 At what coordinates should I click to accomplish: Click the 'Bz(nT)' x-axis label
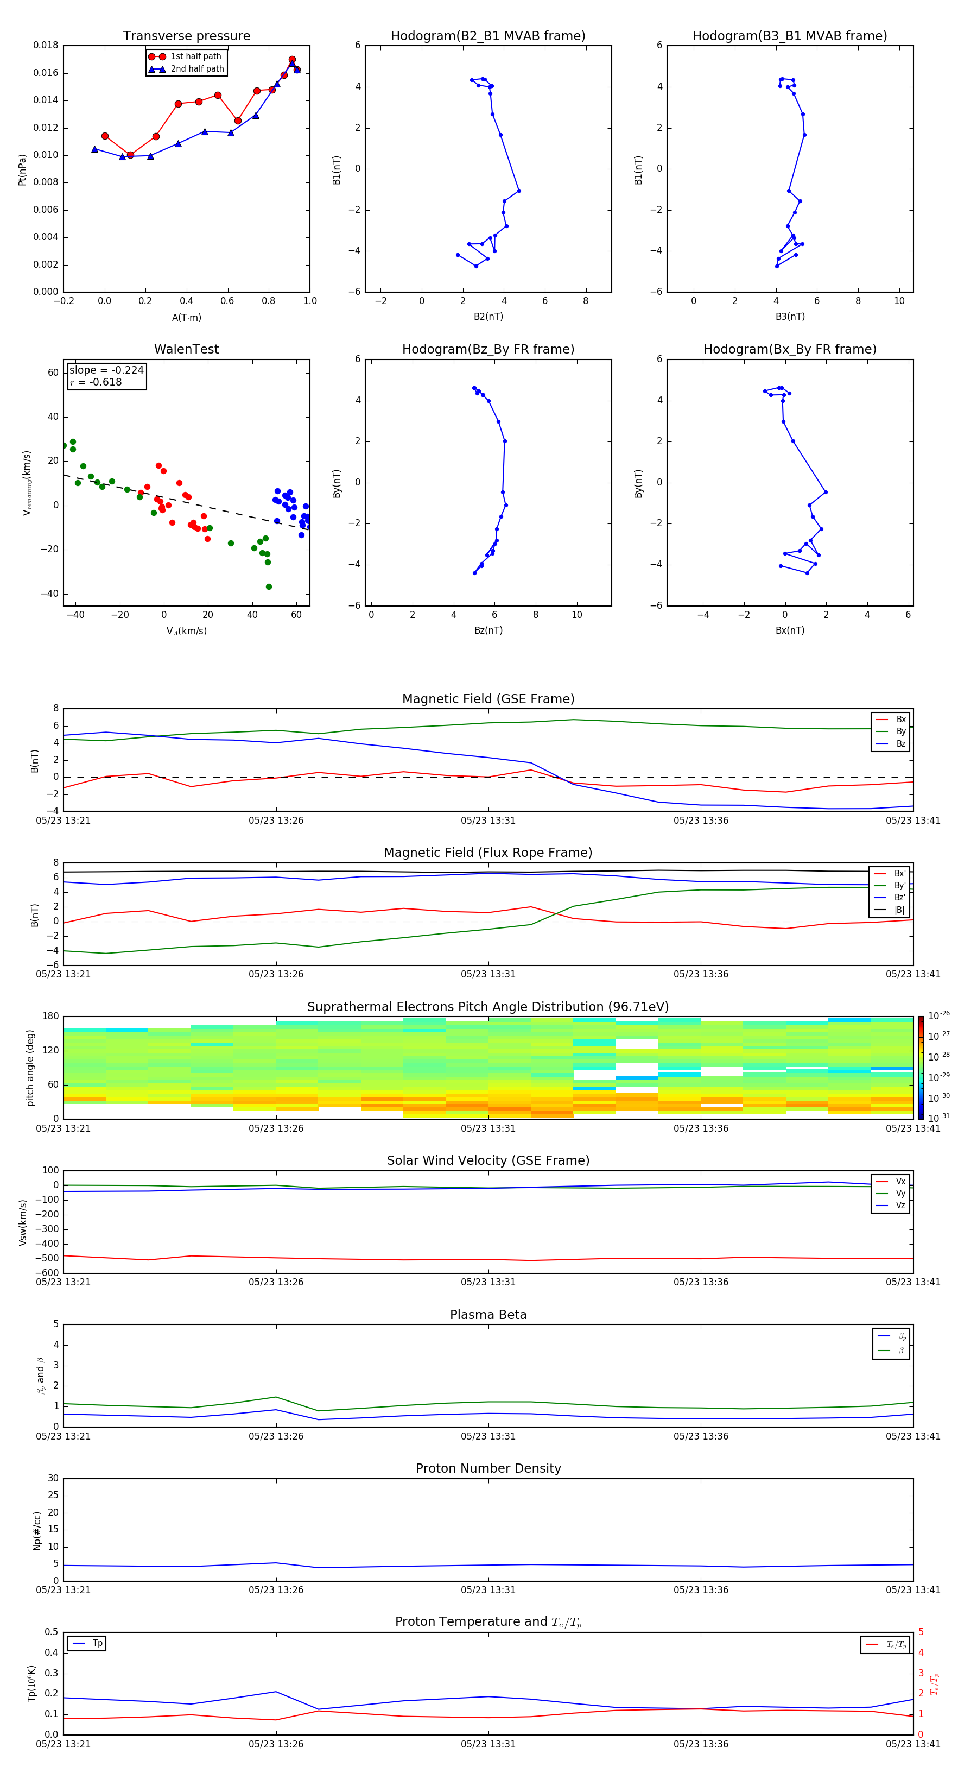pyautogui.click(x=488, y=631)
